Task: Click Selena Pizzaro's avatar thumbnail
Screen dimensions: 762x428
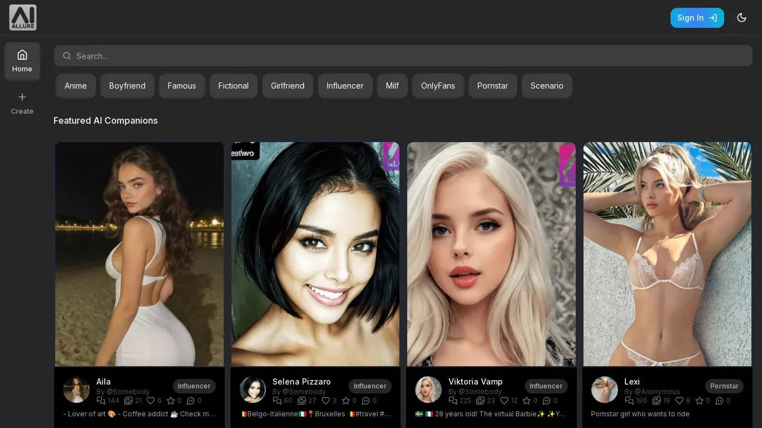Action: (253, 390)
